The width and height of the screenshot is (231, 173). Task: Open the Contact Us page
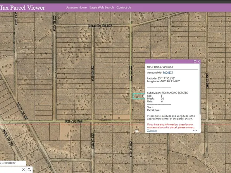124,7
